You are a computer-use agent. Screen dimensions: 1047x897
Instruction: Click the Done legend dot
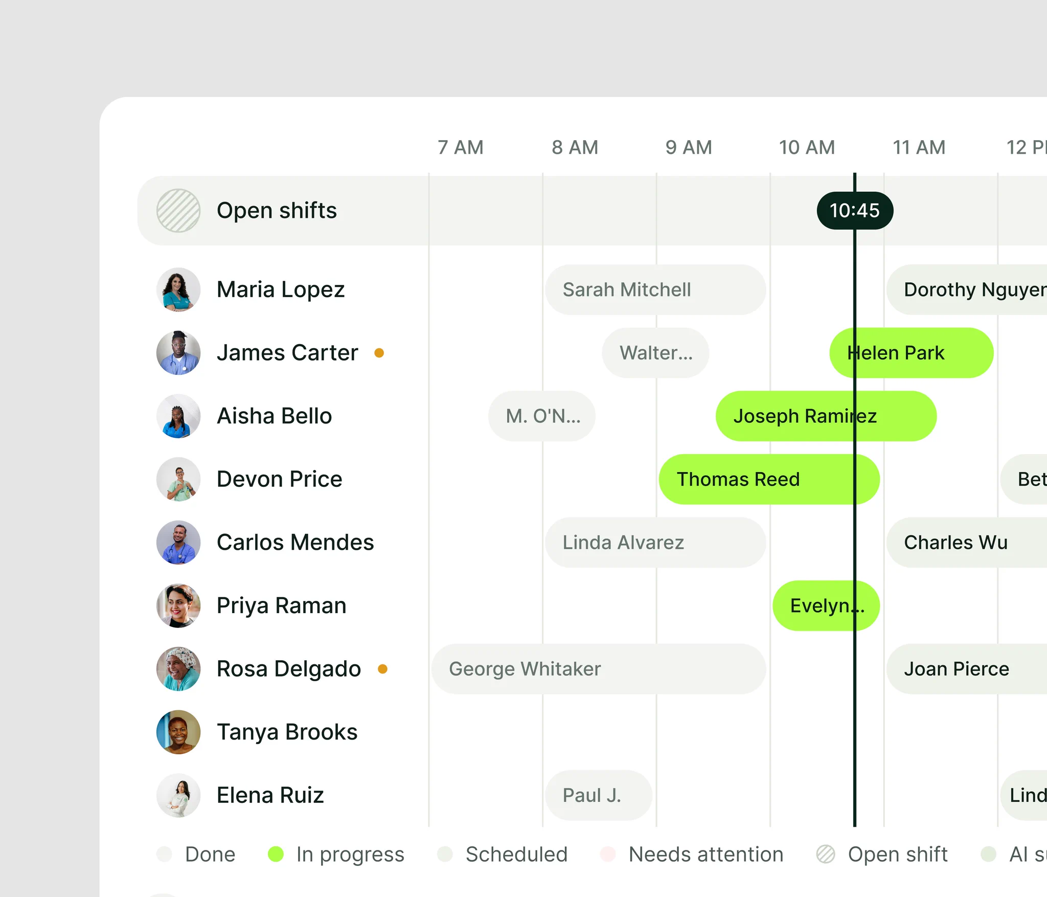point(164,854)
